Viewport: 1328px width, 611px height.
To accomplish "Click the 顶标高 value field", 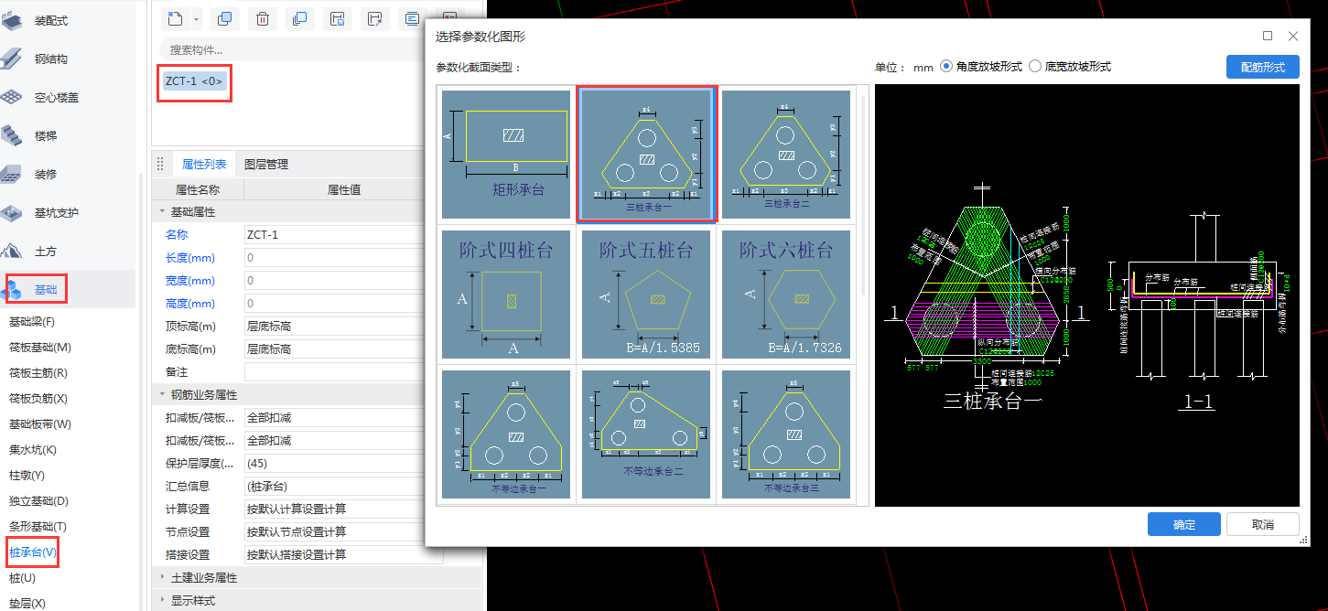I will pyautogui.click(x=343, y=327).
